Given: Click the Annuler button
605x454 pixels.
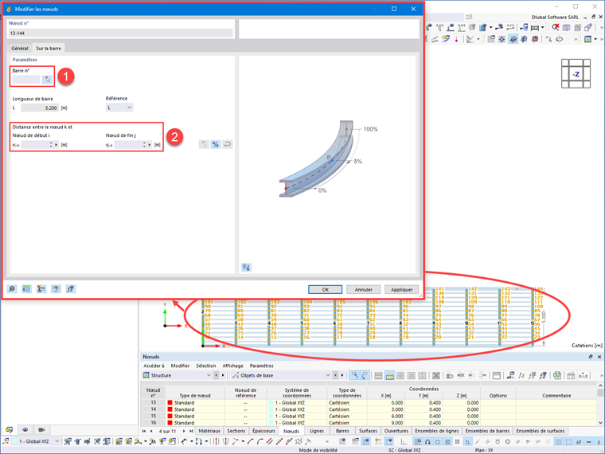Looking at the screenshot, I should point(364,290).
